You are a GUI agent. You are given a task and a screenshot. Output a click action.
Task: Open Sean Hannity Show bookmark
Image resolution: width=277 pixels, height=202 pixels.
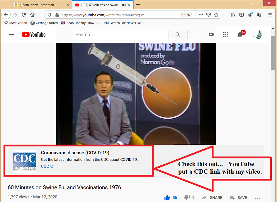(81, 23)
